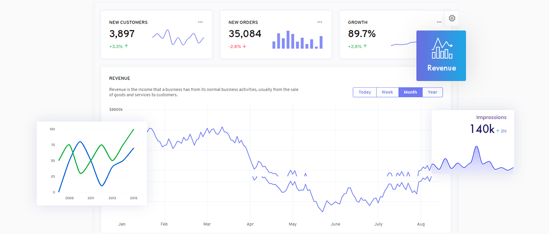Select the Month time range
Viewport: 549px width, 234px height.
(410, 92)
